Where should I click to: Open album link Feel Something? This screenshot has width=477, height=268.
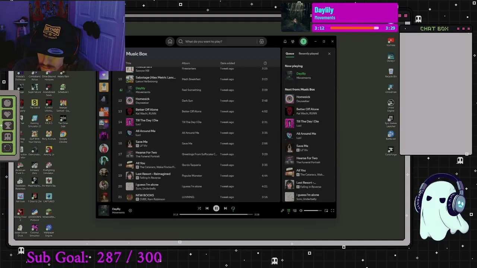point(191,90)
